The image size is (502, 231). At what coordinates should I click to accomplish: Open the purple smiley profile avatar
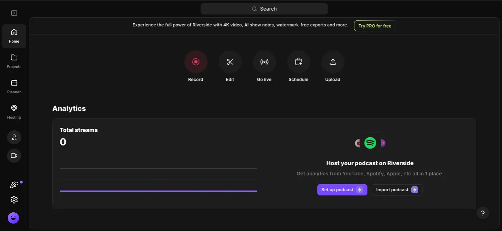pos(13,218)
